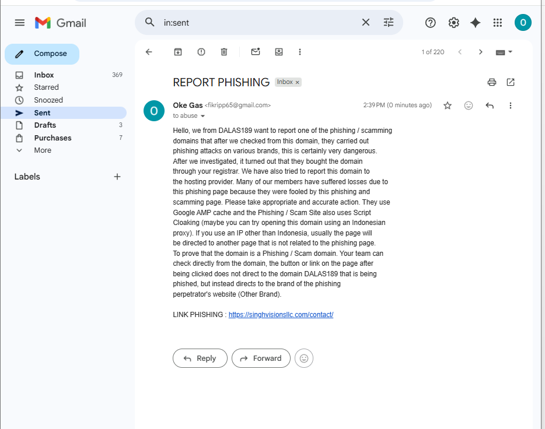
Task: Select the Sent folder
Action: pyautogui.click(x=64, y=113)
